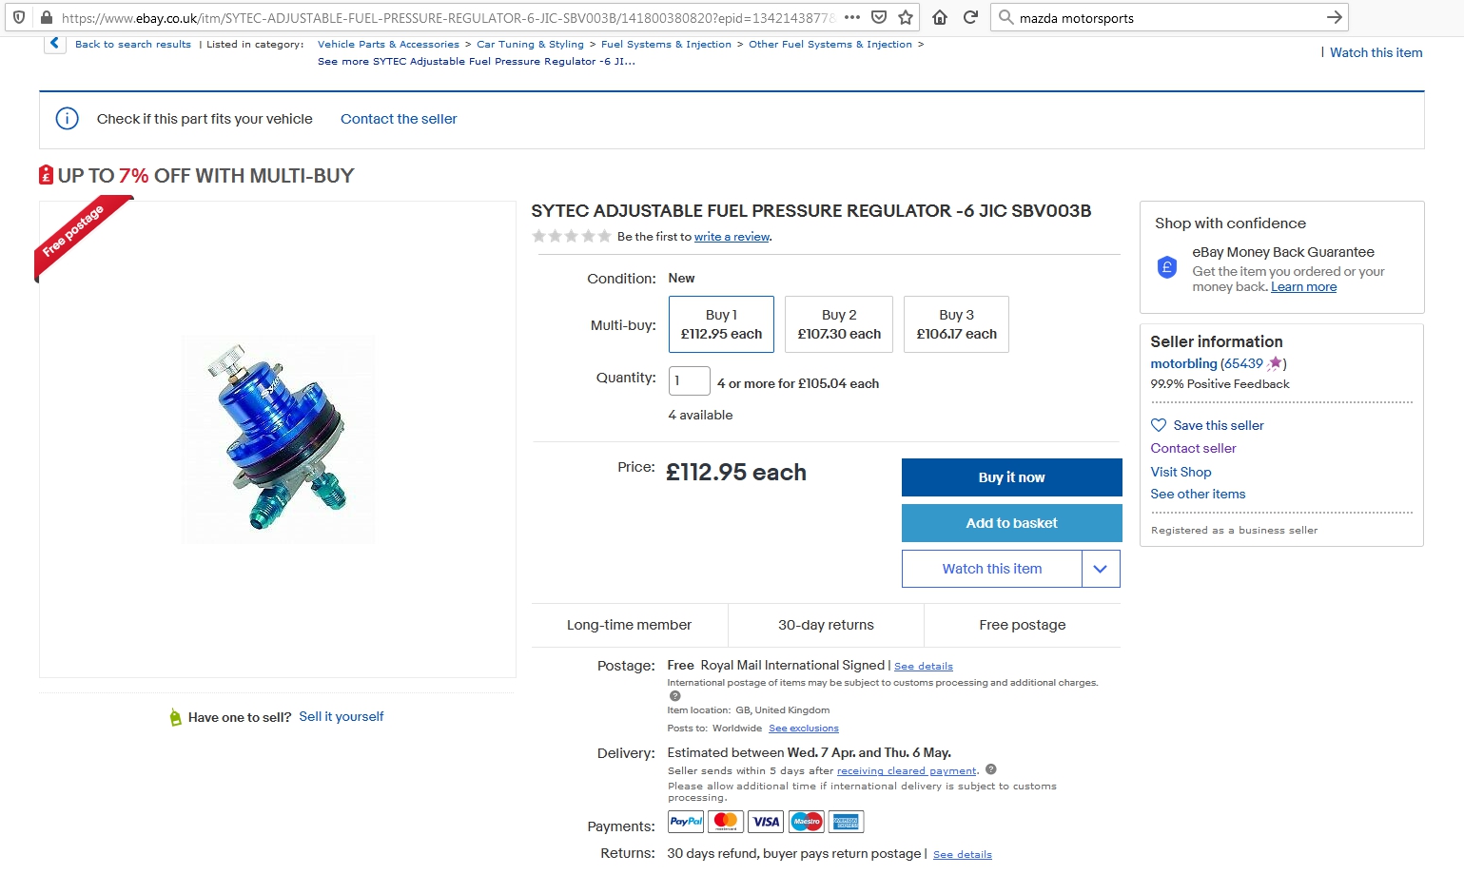This screenshot has height=894, width=1464.
Task: Go to Vehicle Parts & Accessories breadcrumb
Action: click(x=388, y=45)
